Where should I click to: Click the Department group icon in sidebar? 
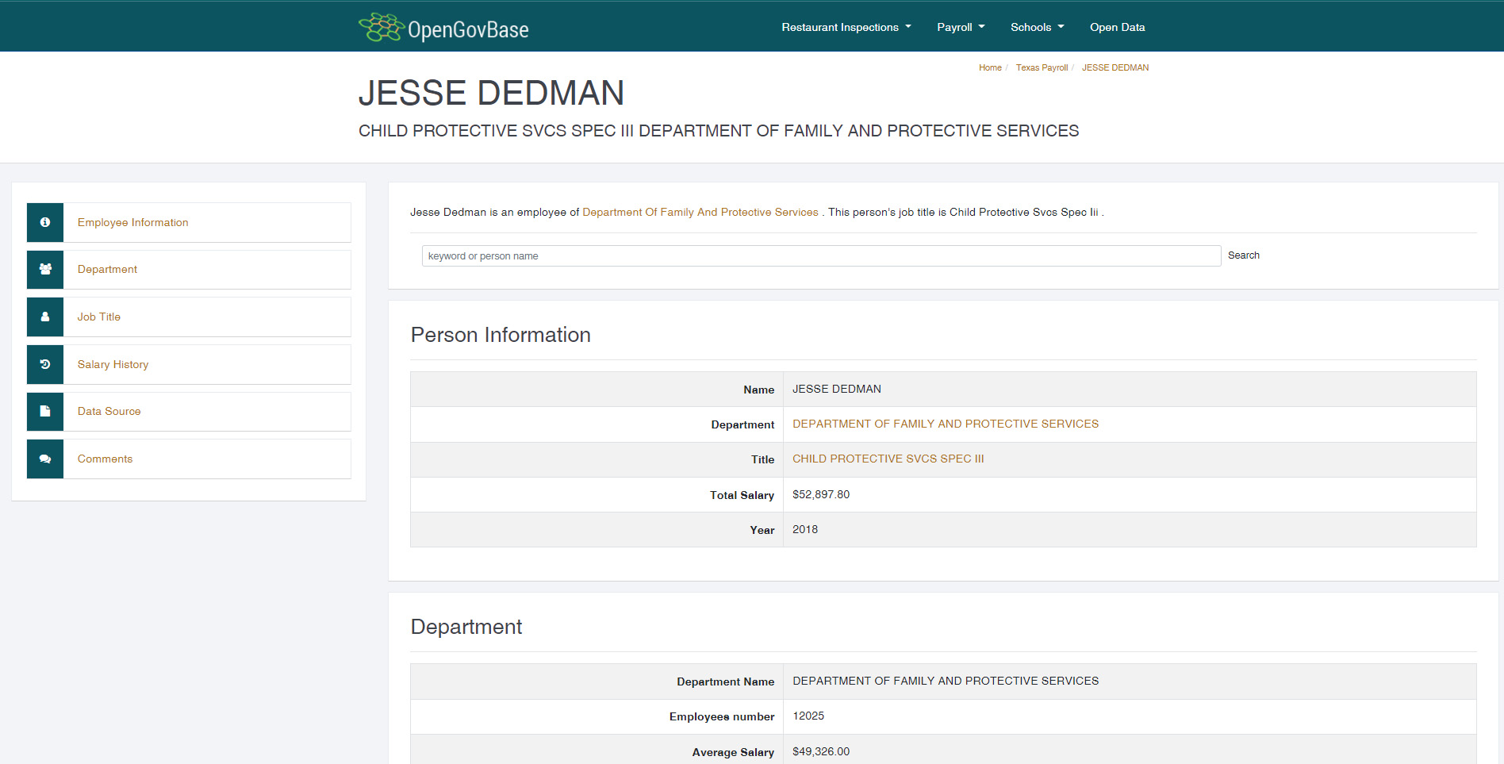(45, 270)
